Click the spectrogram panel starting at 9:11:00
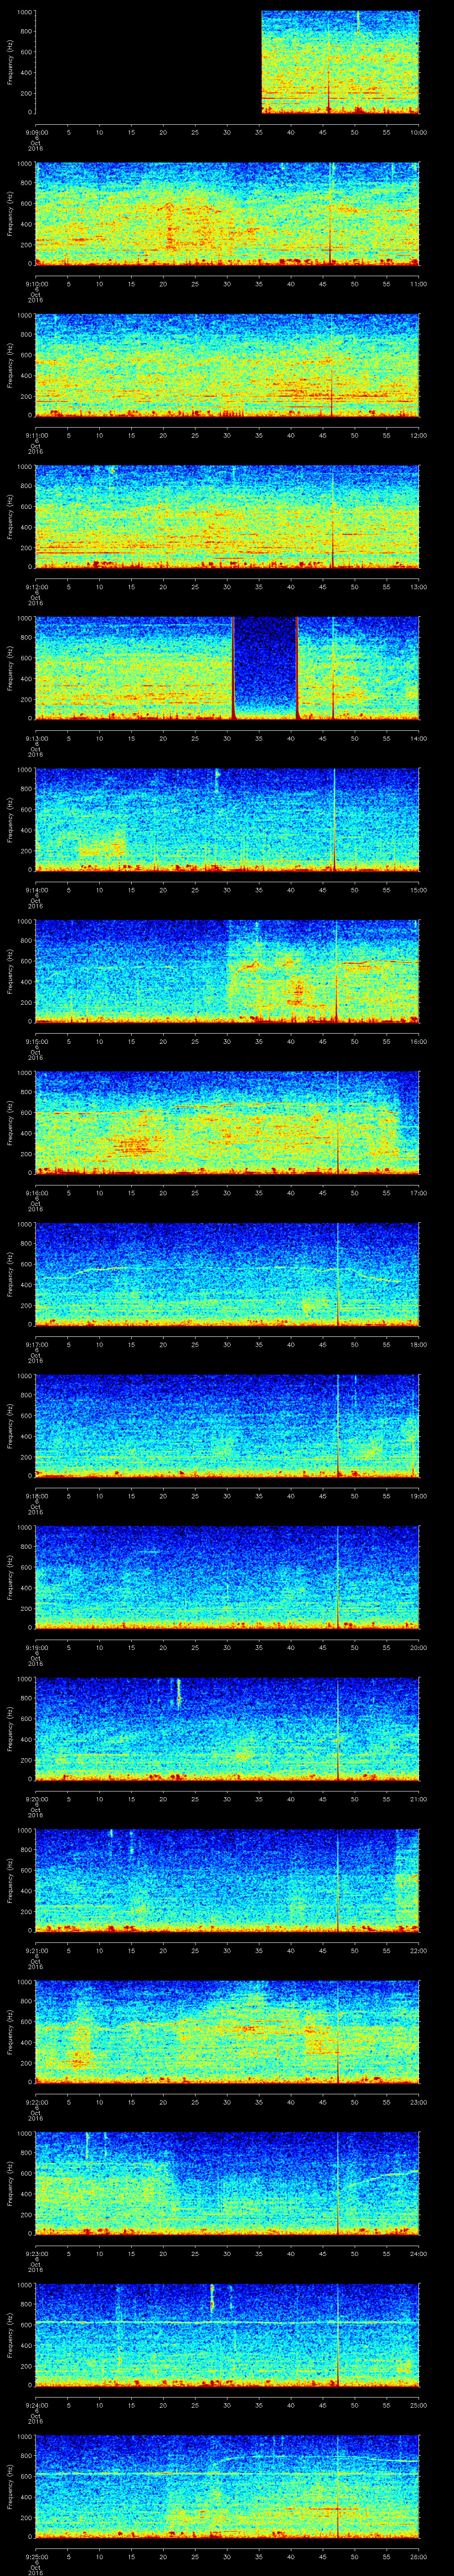 click(227, 365)
